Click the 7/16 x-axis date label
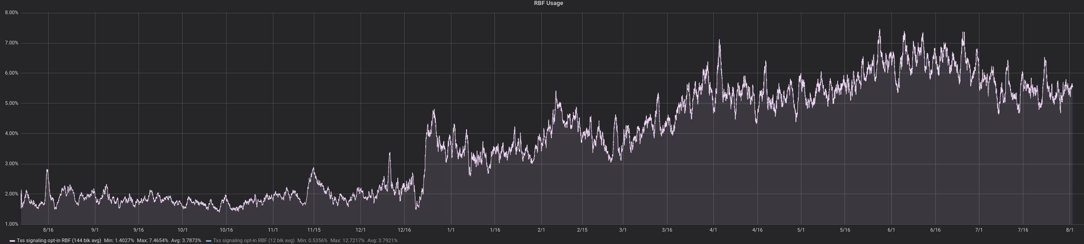The width and height of the screenshot is (1084, 244). coord(1023,230)
